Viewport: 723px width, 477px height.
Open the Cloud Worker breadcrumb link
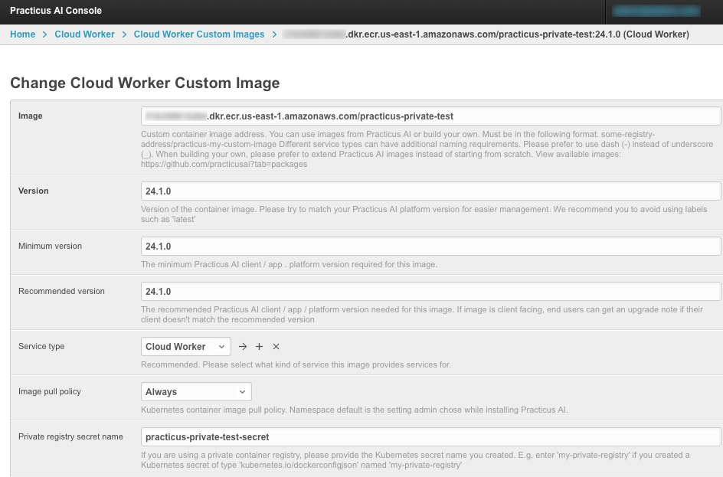click(84, 34)
